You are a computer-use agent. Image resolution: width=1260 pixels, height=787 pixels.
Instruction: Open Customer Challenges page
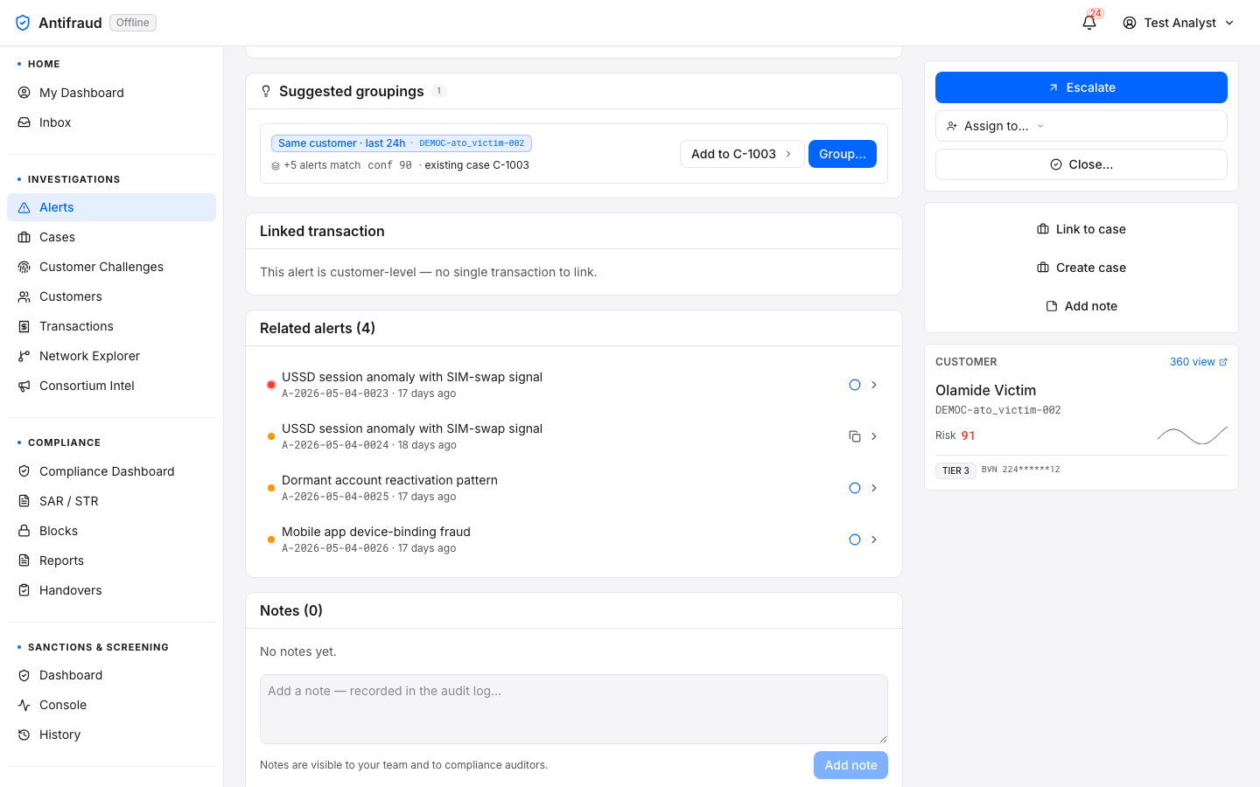[x=111, y=267]
